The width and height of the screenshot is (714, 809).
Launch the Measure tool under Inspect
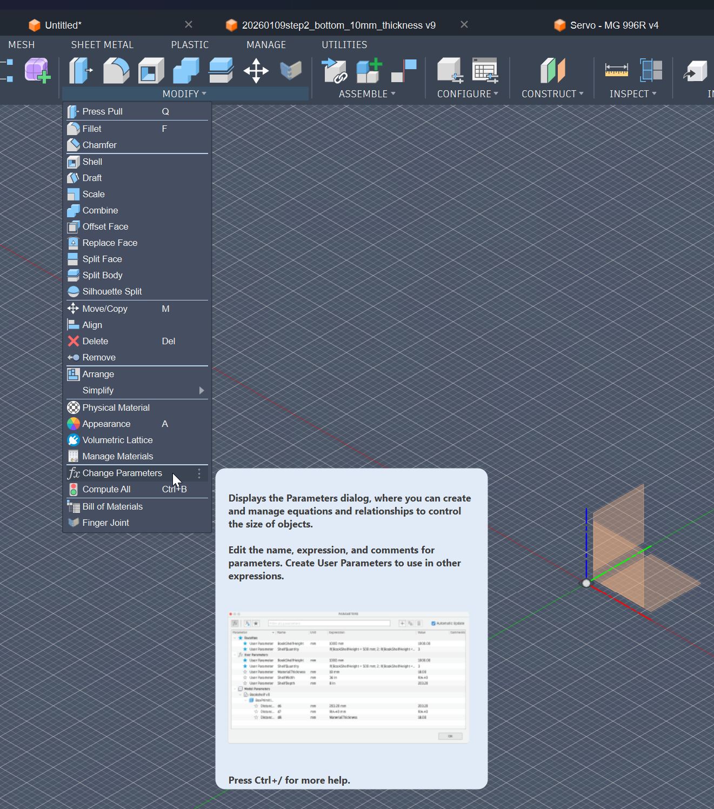(x=616, y=71)
